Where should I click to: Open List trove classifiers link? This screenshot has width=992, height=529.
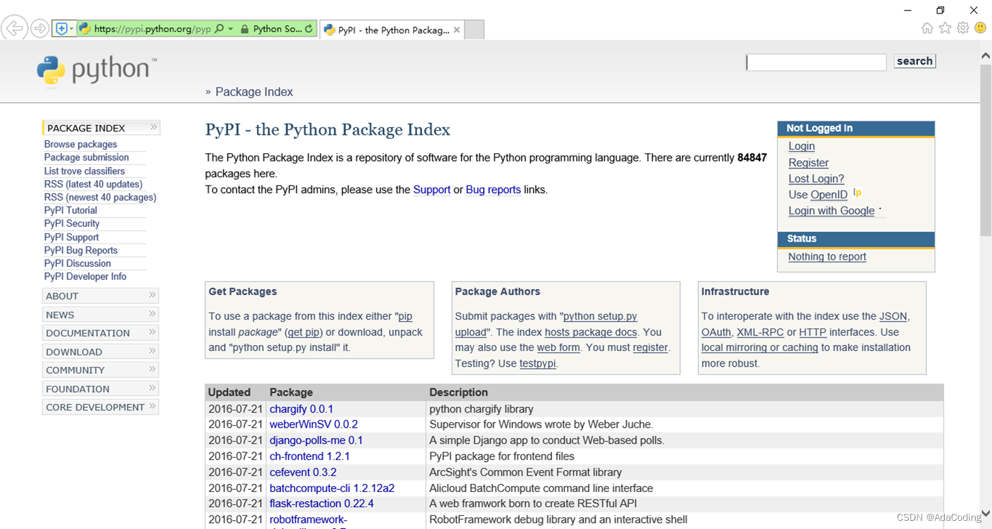coord(84,171)
